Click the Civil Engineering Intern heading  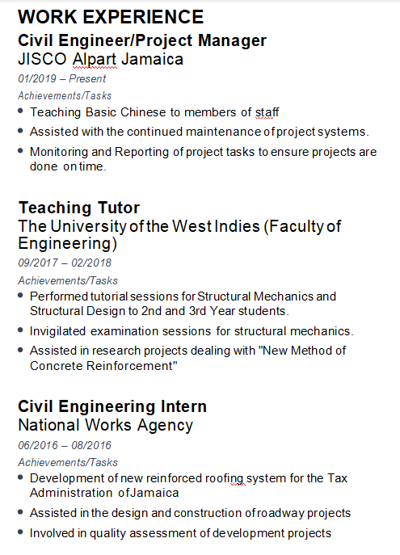click(112, 406)
